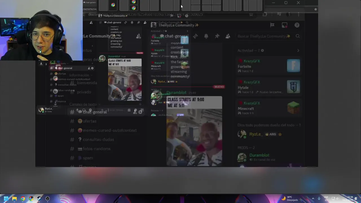Open the ESP language switcher
This screenshot has height=203, width=361.
[x=326, y=198]
